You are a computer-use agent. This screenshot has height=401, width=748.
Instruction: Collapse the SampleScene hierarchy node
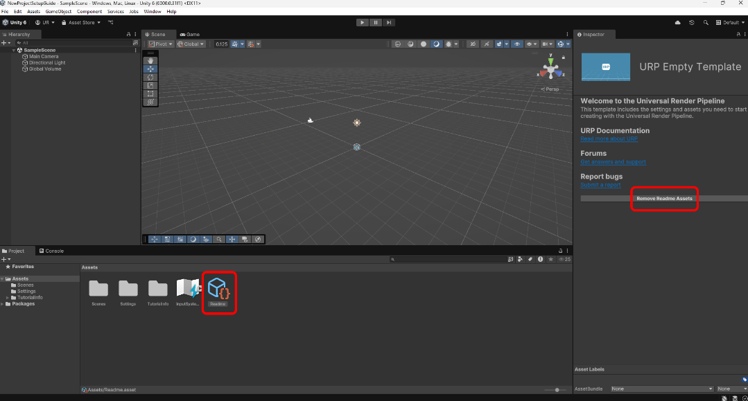(14, 50)
